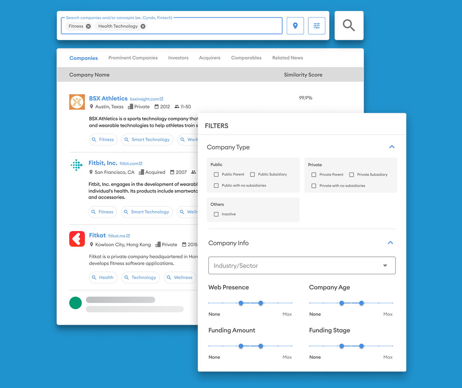The width and height of the screenshot is (462, 388).
Task: Click the Funding Amount right slider handle
Action: coord(261,346)
